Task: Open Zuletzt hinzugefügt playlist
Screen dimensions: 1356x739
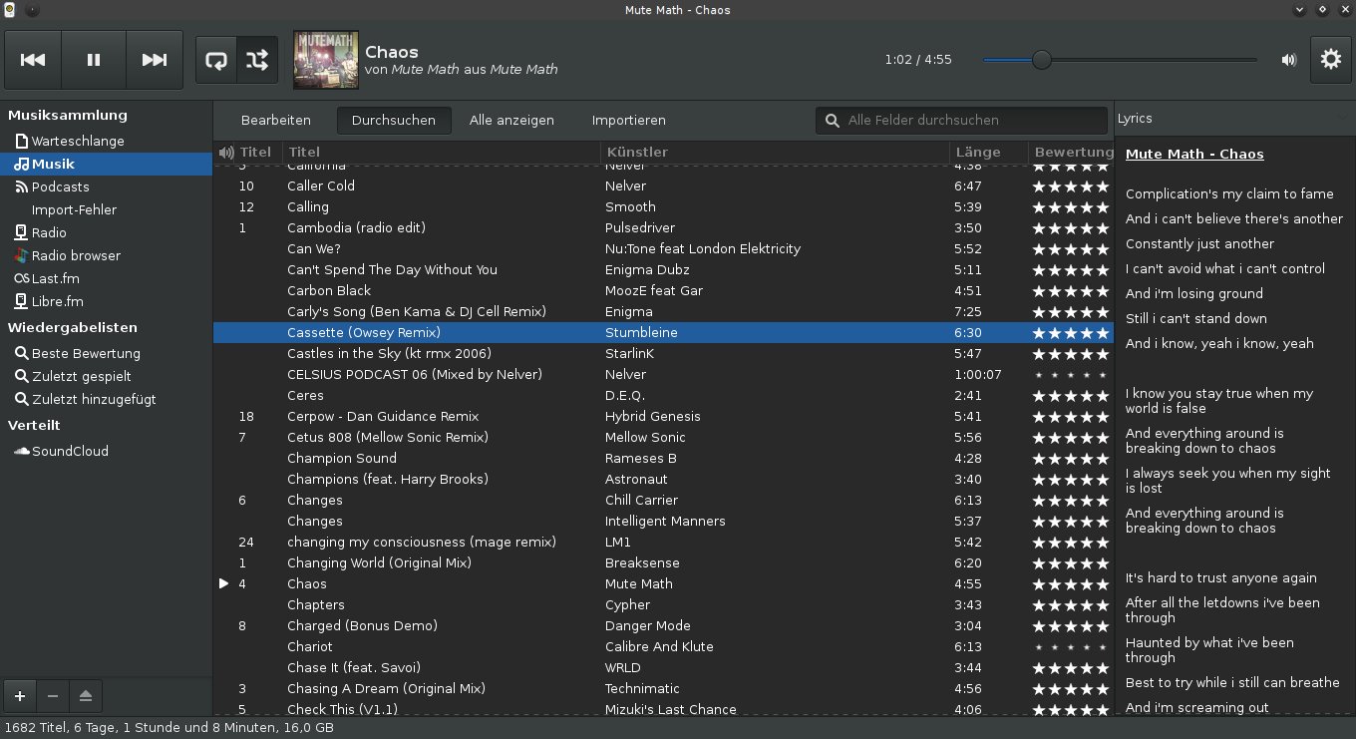Action: coord(106,400)
